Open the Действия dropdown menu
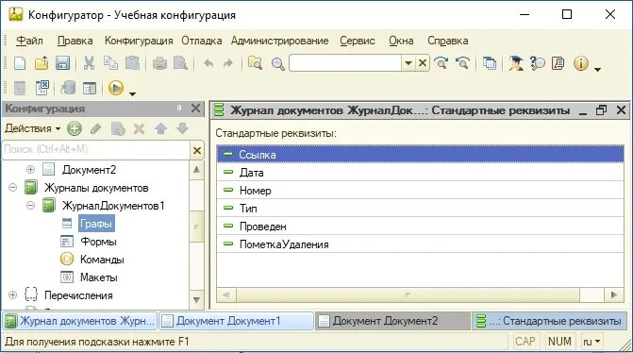The image size is (633, 353). (x=33, y=129)
